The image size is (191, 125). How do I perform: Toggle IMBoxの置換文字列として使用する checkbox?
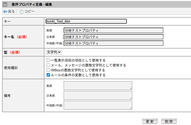(x=48, y=70)
